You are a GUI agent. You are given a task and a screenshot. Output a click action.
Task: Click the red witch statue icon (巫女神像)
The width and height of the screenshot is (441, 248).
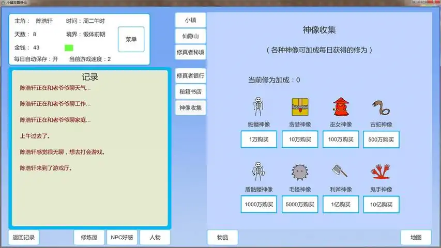click(341, 107)
